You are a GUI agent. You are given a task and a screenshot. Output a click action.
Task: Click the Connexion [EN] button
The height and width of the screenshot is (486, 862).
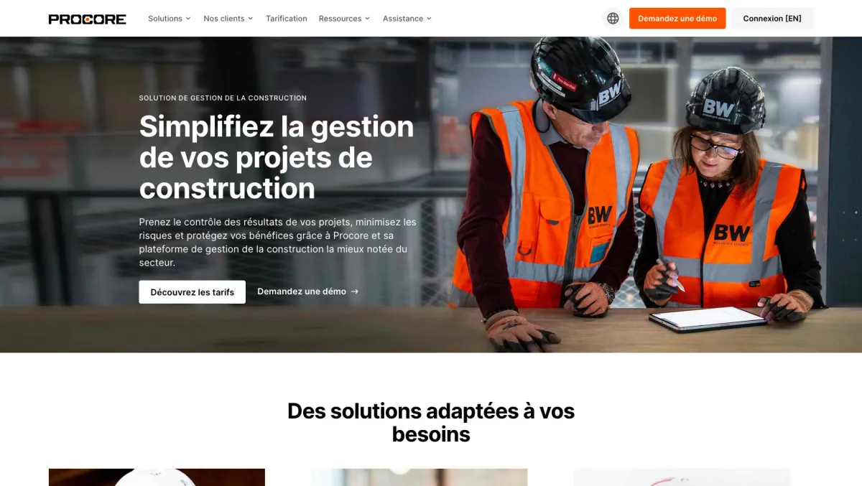coord(772,19)
